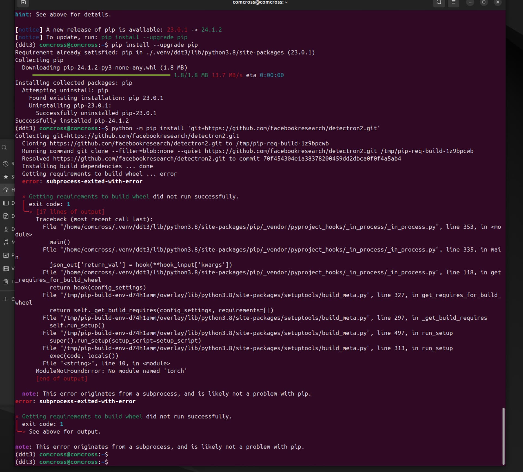Minimize the terminal window
523x472 pixels.
pos(470,2)
